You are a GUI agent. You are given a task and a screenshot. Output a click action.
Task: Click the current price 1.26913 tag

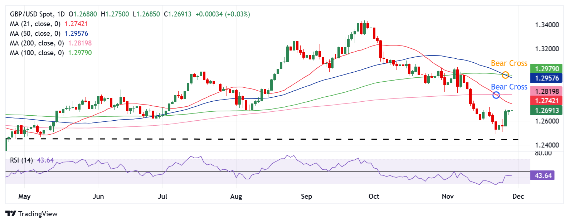tap(546, 110)
